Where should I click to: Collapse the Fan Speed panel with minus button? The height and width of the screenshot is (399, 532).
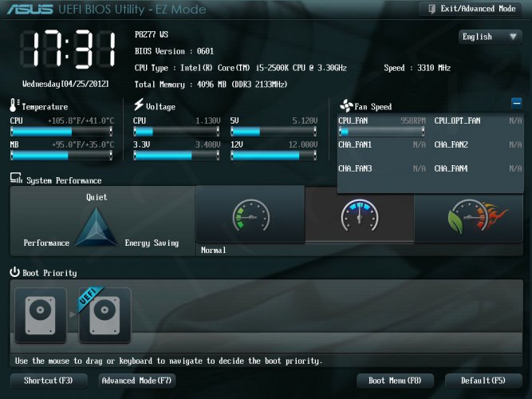(x=516, y=103)
